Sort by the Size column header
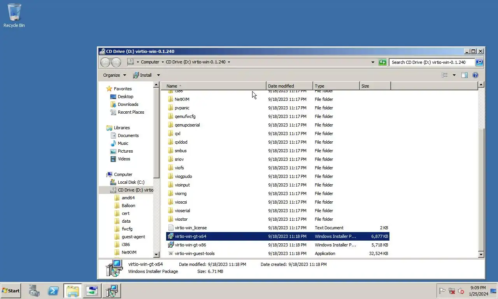 click(375, 86)
